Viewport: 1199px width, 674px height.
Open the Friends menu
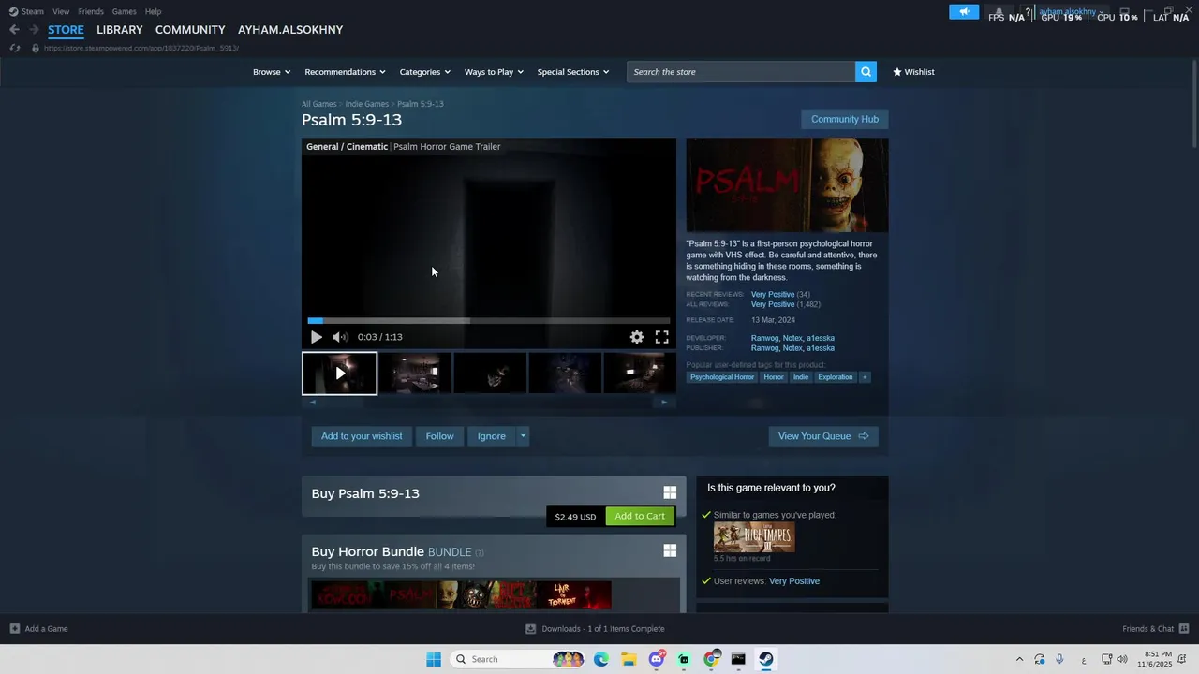(91, 11)
